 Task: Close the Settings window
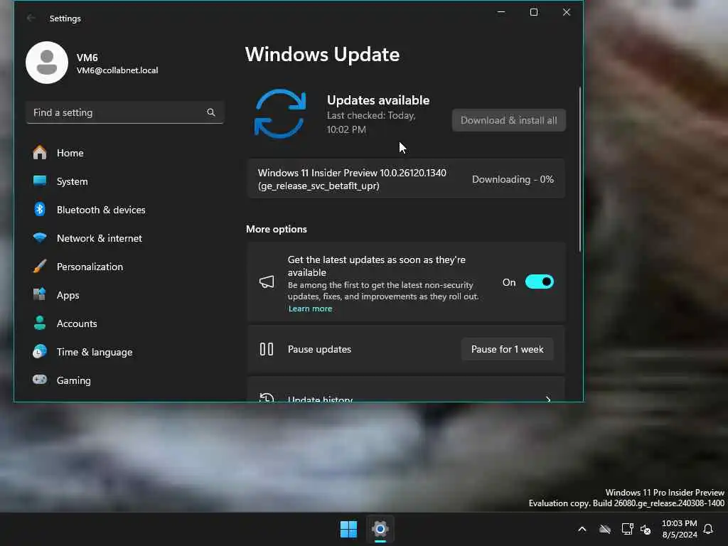click(567, 12)
